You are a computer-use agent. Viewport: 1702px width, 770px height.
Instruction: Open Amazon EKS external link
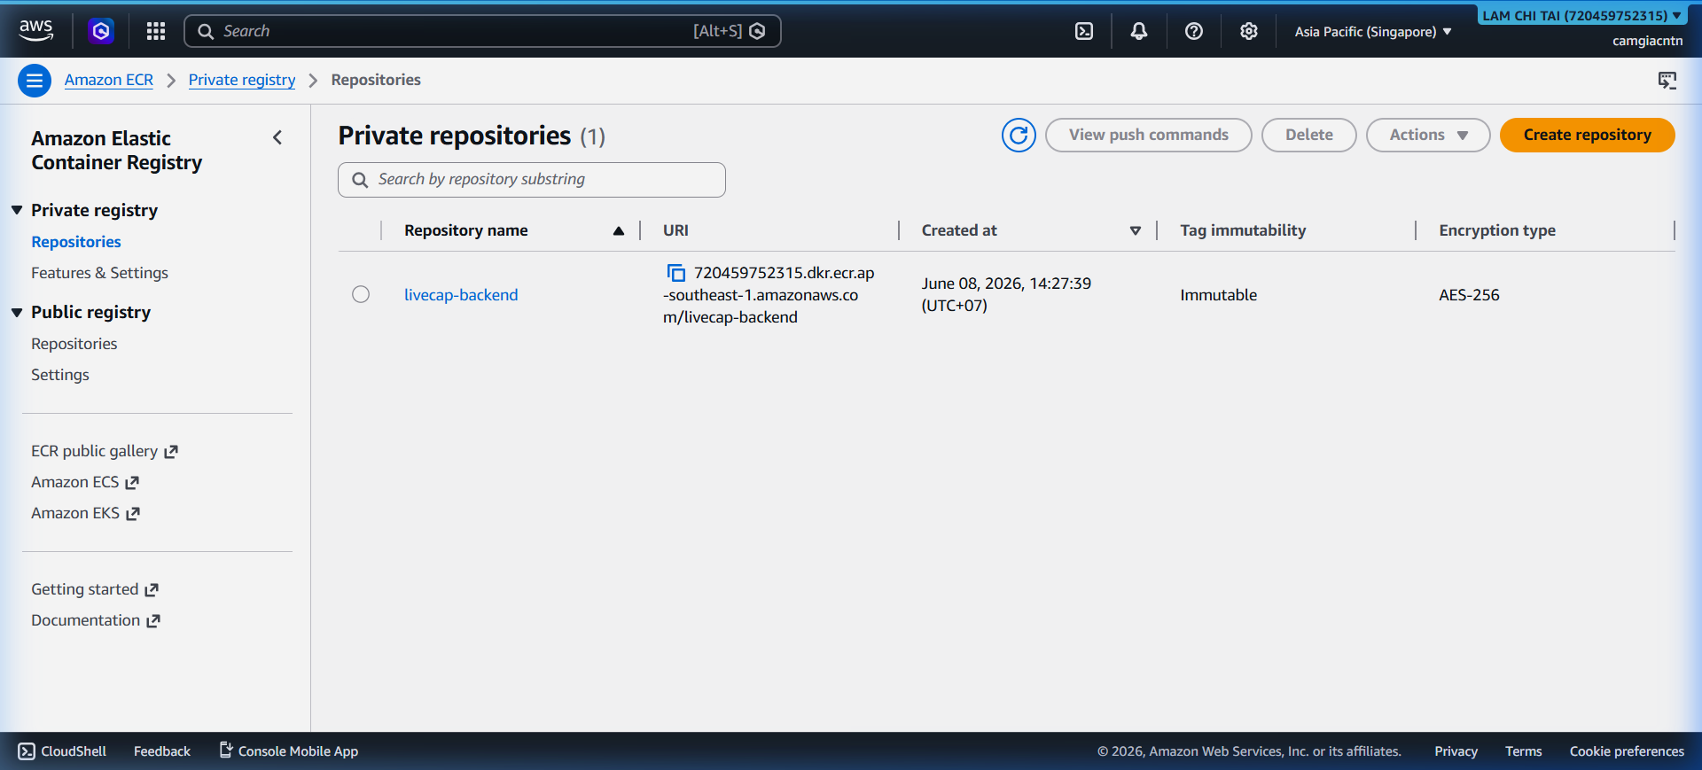[x=85, y=513]
